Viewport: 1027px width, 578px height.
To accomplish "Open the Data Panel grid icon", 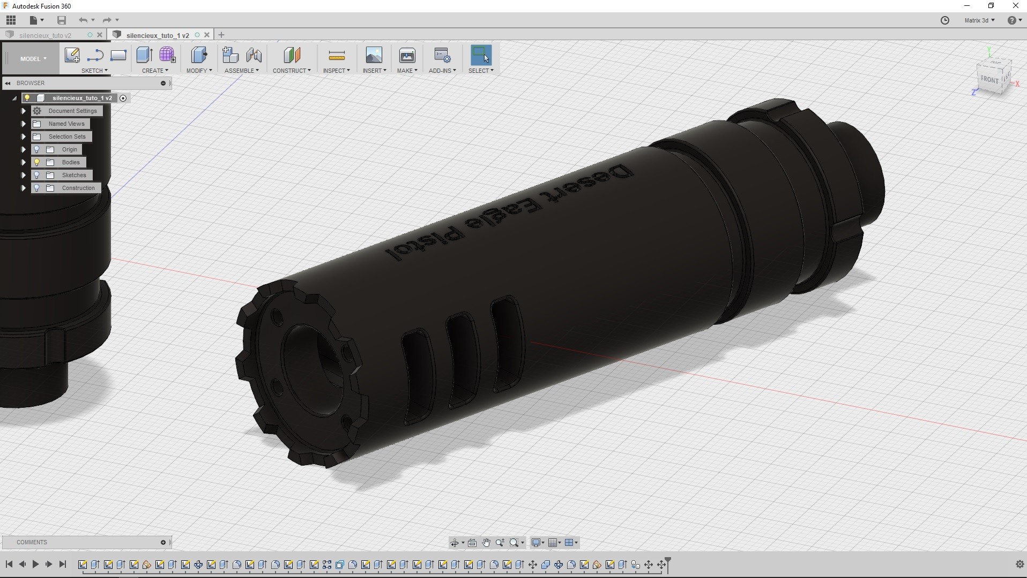I will (x=11, y=20).
